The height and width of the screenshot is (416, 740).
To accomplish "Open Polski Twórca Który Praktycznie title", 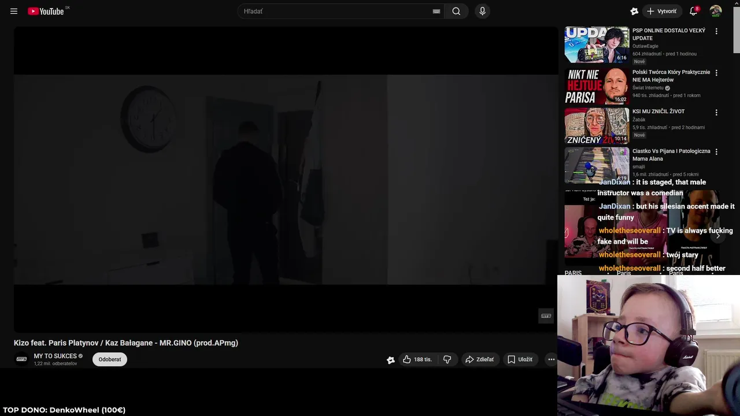I will click(x=671, y=76).
